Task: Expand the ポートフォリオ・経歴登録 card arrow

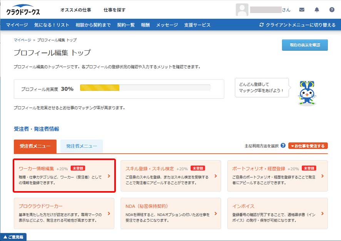Action: click(x=322, y=176)
